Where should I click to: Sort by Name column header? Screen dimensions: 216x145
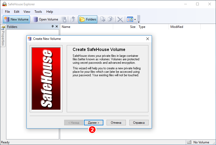[x=87, y=27]
